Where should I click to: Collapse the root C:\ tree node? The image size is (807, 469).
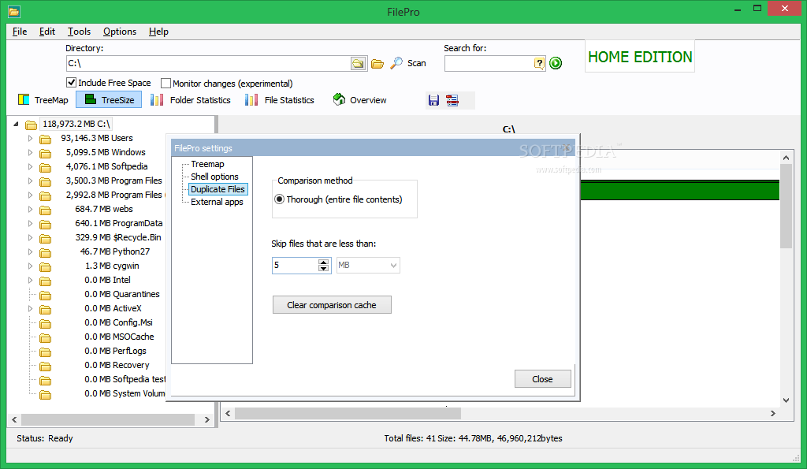pos(16,124)
